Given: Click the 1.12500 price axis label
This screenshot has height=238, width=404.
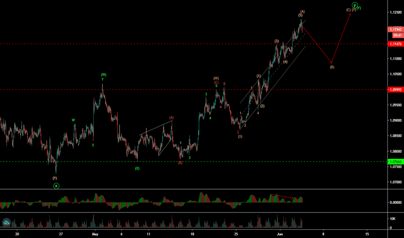Looking at the screenshot, I should (396, 13).
